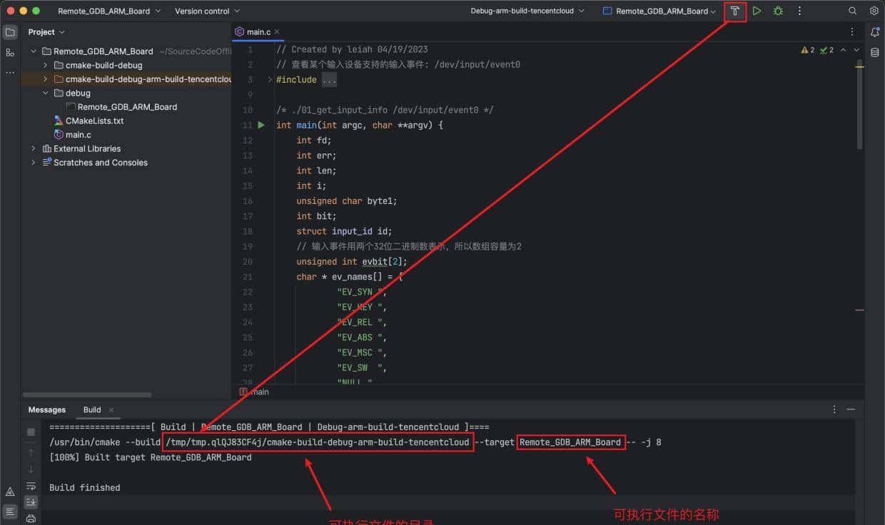This screenshot has height=525, width=885.
Task: Run the Remote_GDB_ARM_Board configuration
Action: click(757, 11)
